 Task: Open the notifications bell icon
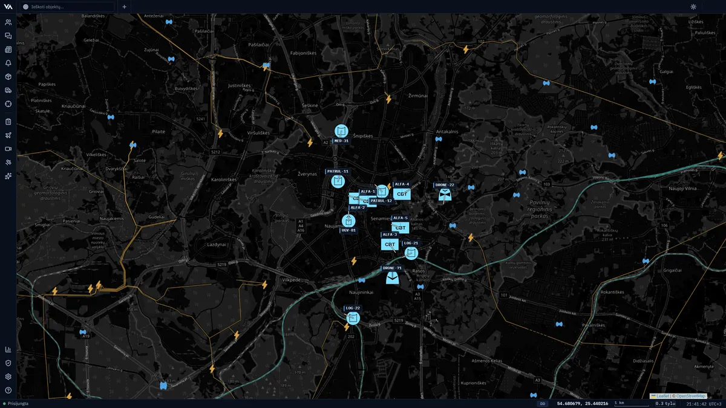[x=8, y=63]
